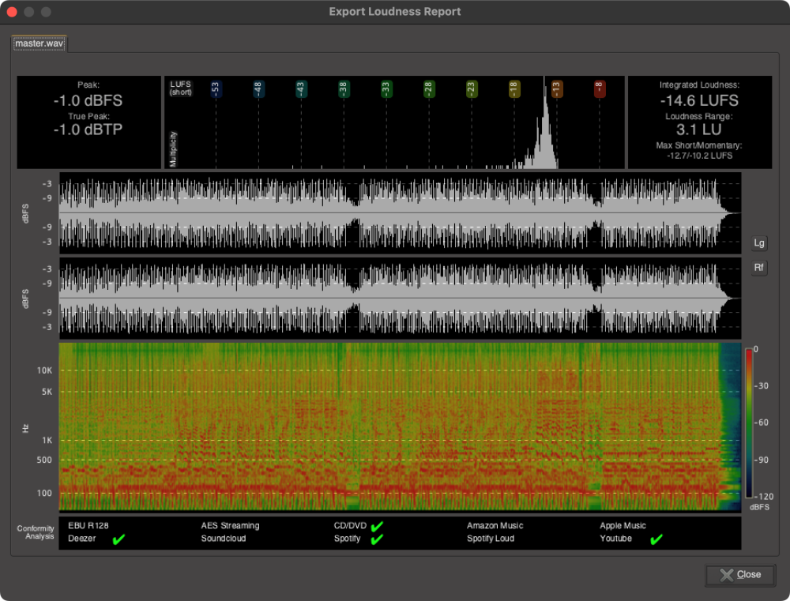Image resolution: width=790 pixels, height=601 pixels.
Task: Click Spotify's green conformity checkmark
Action: coord(377,539)
